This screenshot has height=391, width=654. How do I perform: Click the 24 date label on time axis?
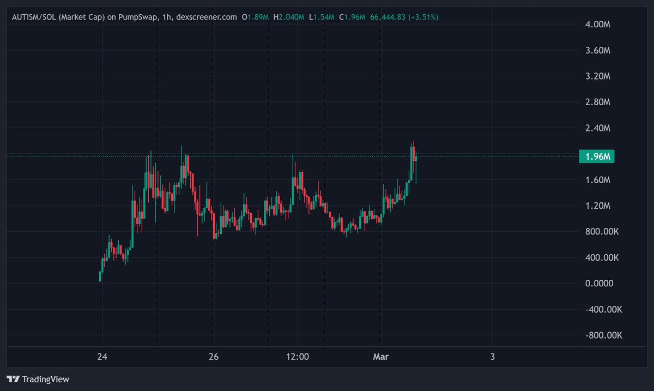click(101, 357)
